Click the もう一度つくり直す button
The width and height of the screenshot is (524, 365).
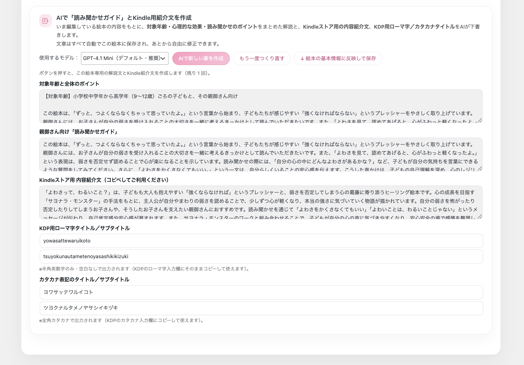click(262, 58)
